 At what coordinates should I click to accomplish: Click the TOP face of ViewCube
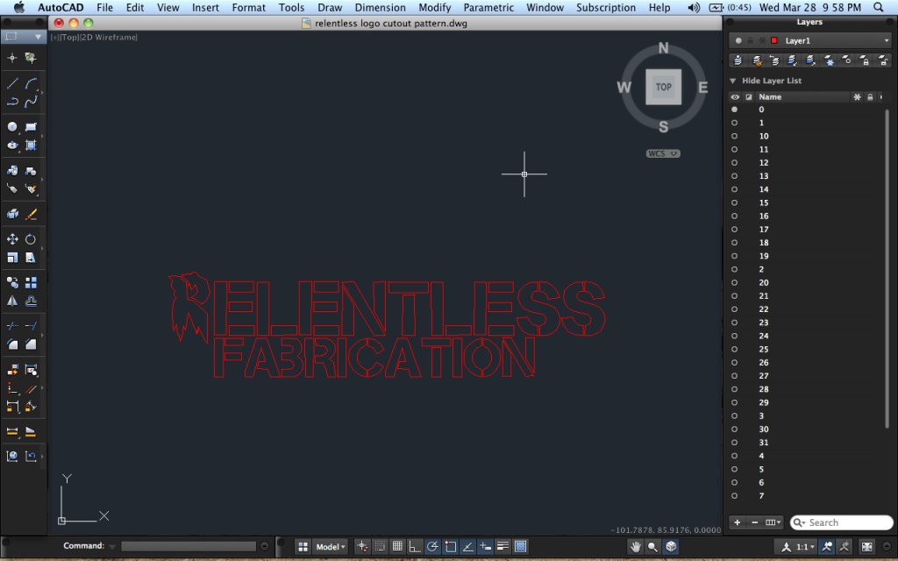pyautogui.click(x=663, y=87)
